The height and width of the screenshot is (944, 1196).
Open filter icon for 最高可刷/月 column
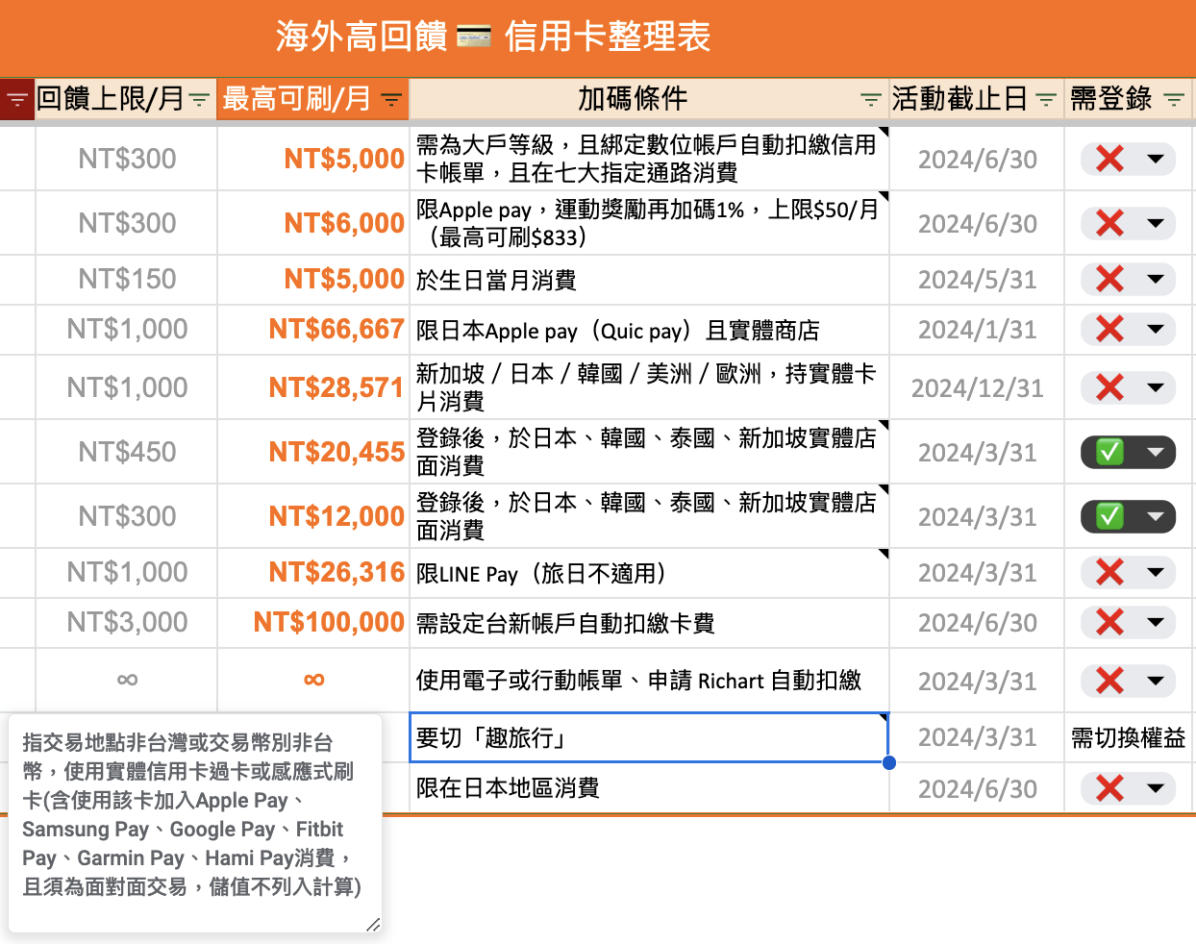point(391,99)
